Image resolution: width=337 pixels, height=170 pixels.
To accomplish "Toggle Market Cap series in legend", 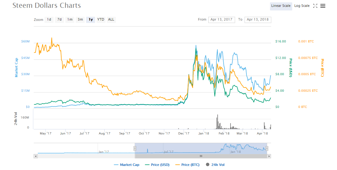I will coord(126,165).
